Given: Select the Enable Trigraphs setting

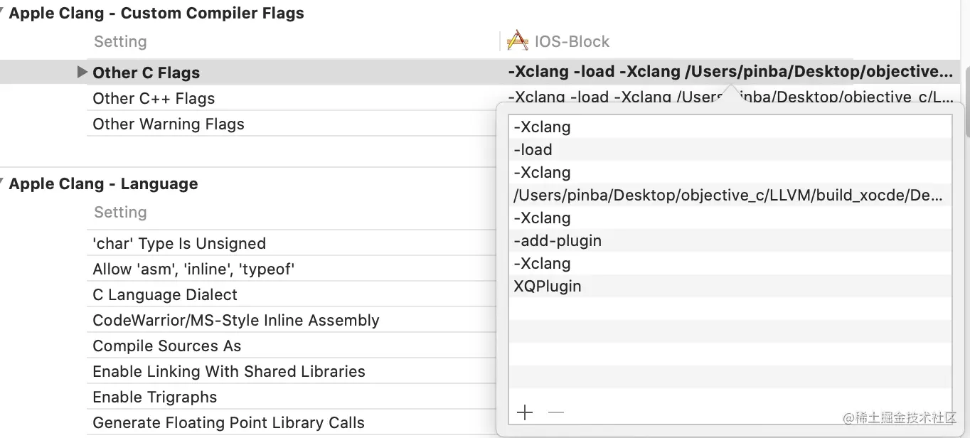Looking at the screenshot, I should pos(155,397).
